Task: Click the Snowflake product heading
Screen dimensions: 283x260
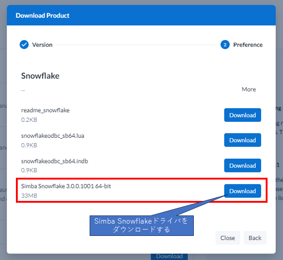Action: pos(40,75)
